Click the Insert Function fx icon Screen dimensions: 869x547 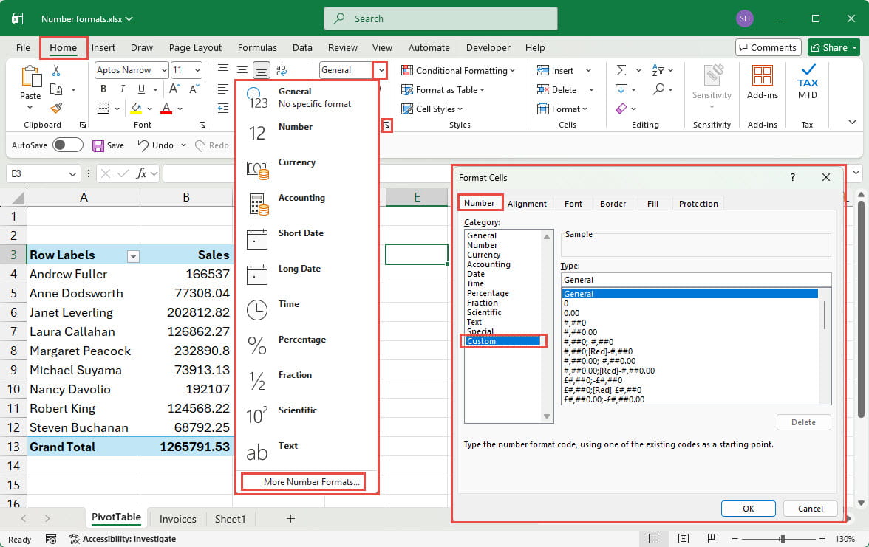coord(141,174)
